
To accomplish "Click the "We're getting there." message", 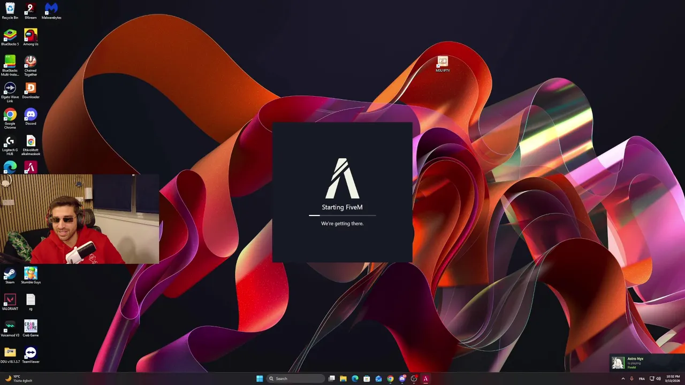I will 342,224.
